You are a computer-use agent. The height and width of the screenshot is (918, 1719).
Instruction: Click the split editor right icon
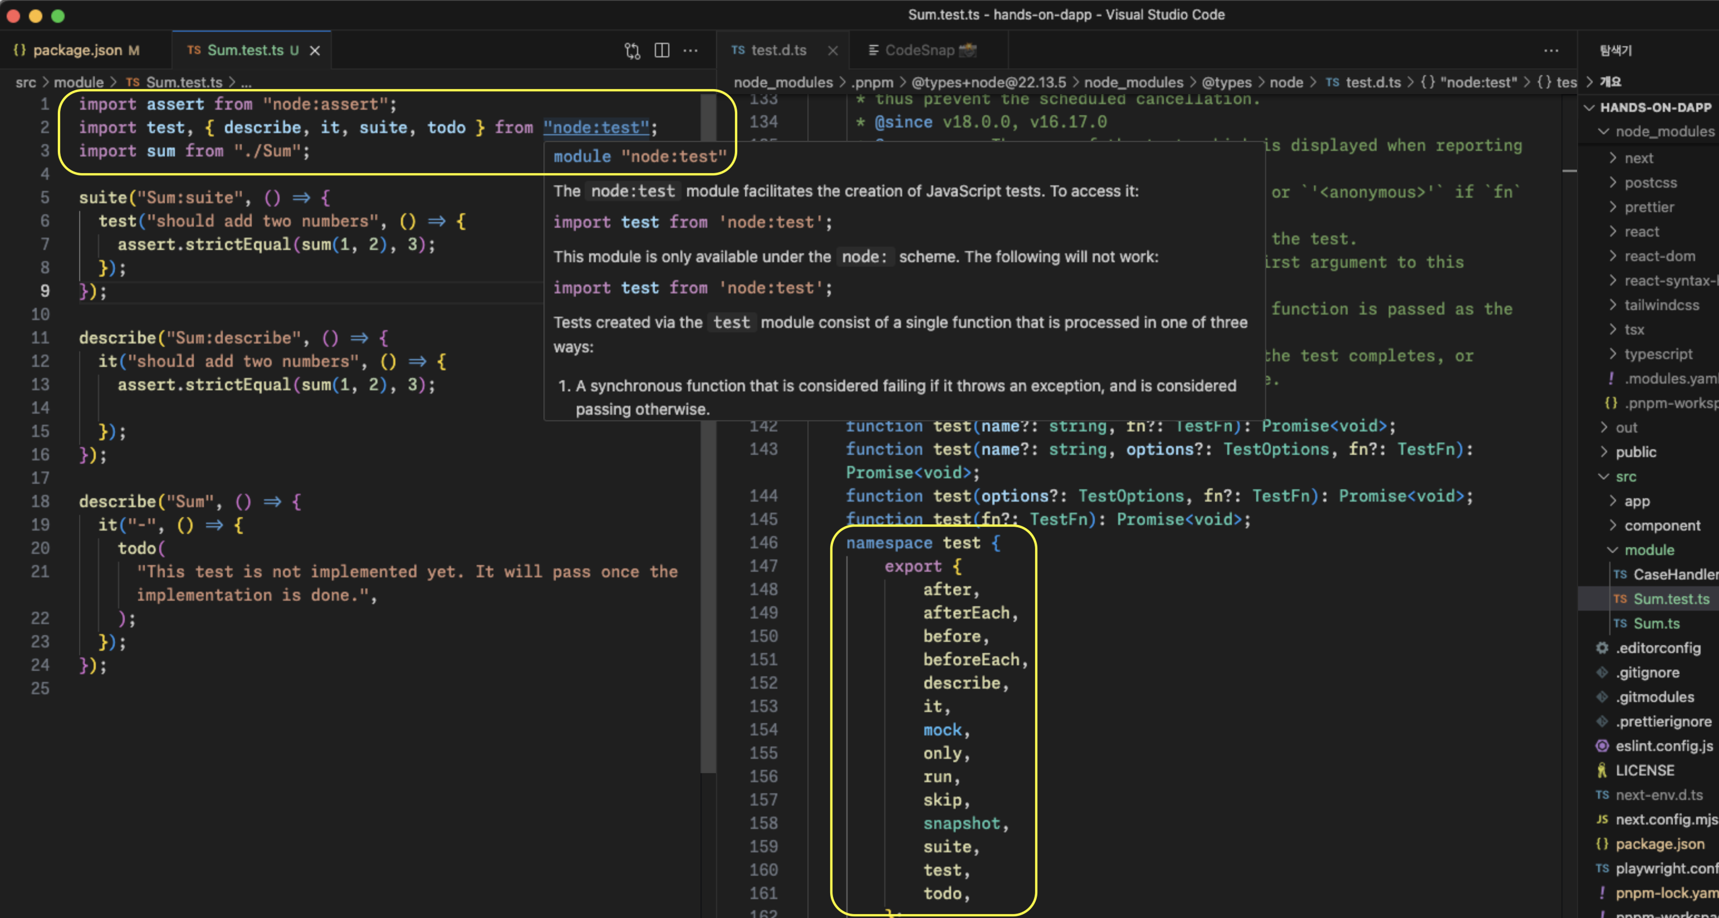click(x=662, y=51)
